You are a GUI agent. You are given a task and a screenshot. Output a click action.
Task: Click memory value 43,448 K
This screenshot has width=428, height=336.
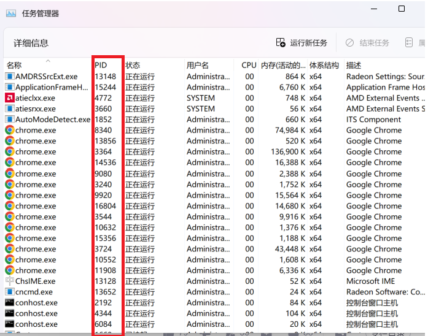pyautogui.click(x=290, y=249)
